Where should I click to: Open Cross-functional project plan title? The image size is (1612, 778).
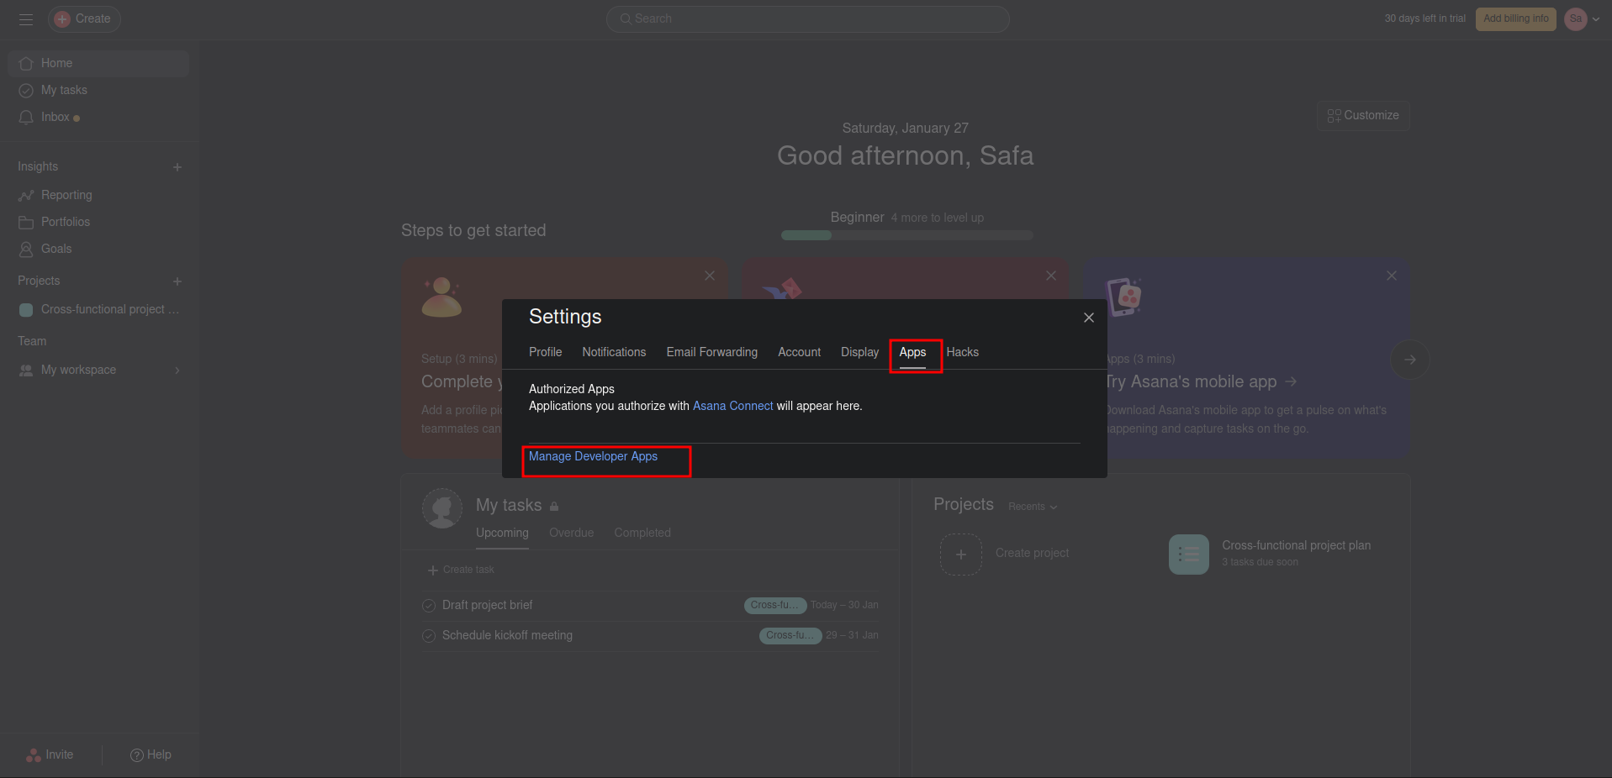coord(1296,545)
